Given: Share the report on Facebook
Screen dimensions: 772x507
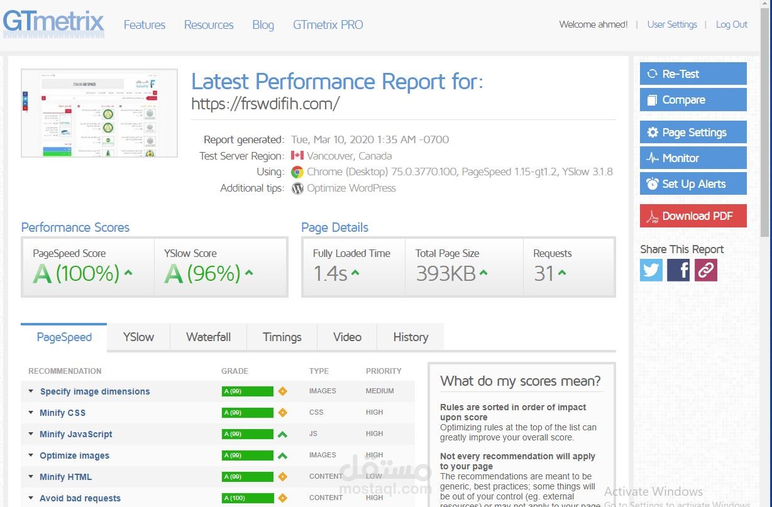Looking at the screenshot, I should coord(678,270).
